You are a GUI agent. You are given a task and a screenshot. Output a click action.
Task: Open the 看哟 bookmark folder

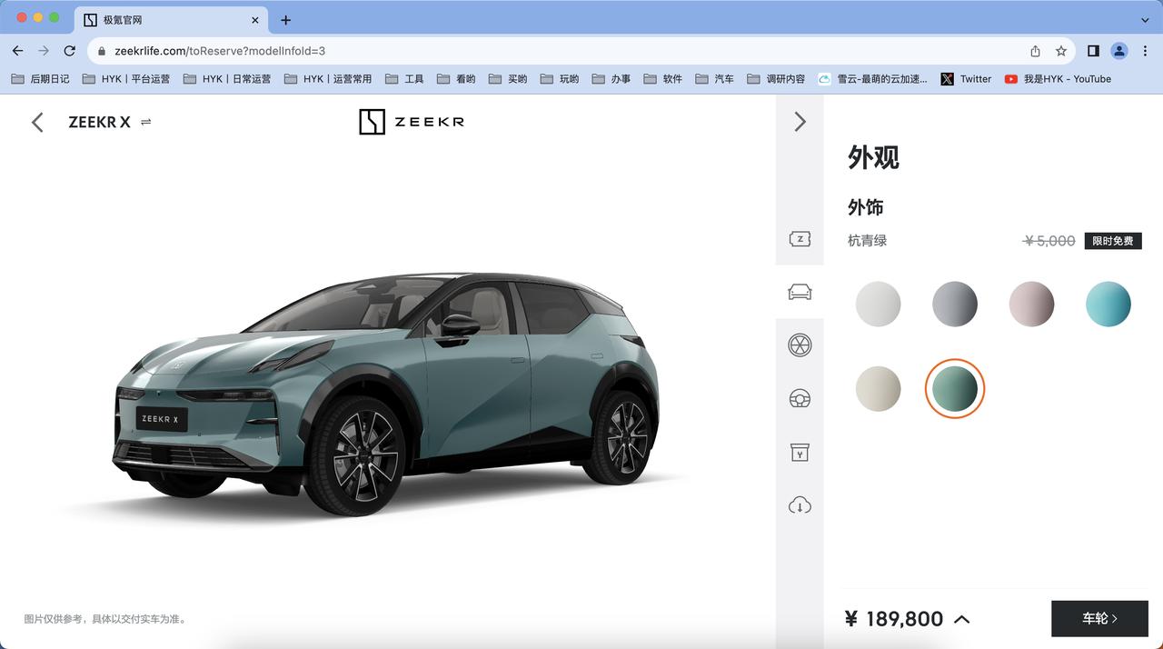coord(456,79)
